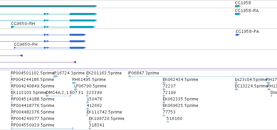Screen dimensions: 277x130
Task: Select the EK062434.5prime EST label
Action: point(180,80)
